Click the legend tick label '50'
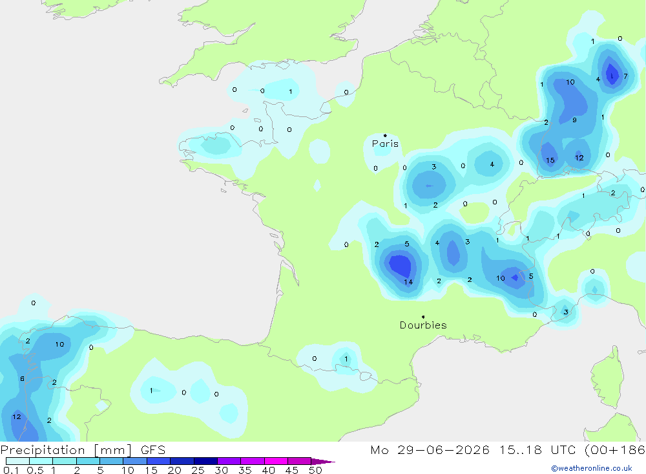The width and height of the screenshot is (646, 474). tap(315, 470)
